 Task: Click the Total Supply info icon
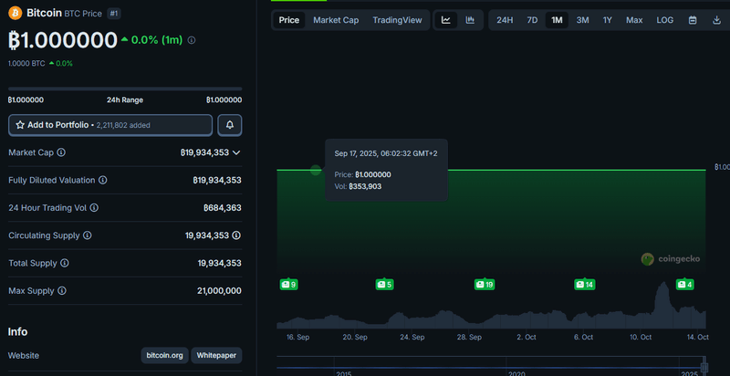click(x=65, y=263)
